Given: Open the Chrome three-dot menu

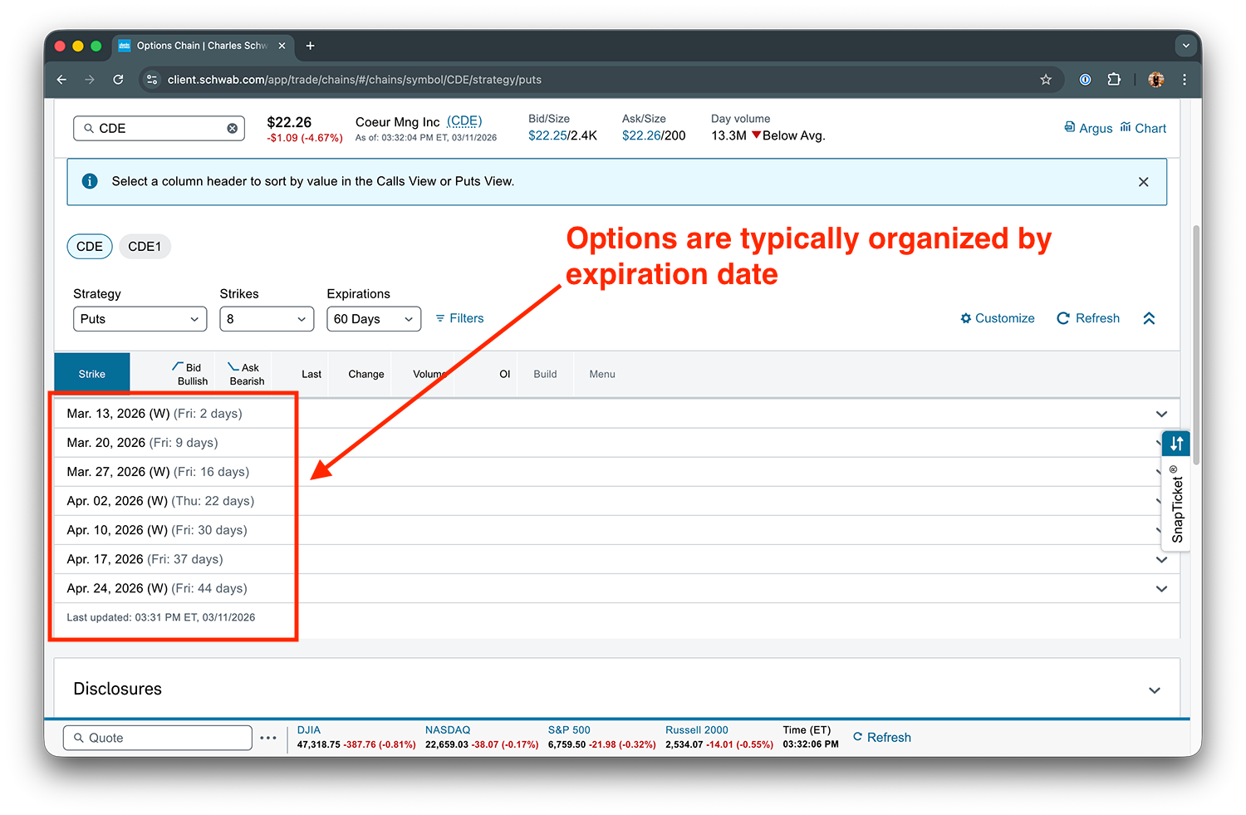Looking at the screenshot, I should [1185, 80].
